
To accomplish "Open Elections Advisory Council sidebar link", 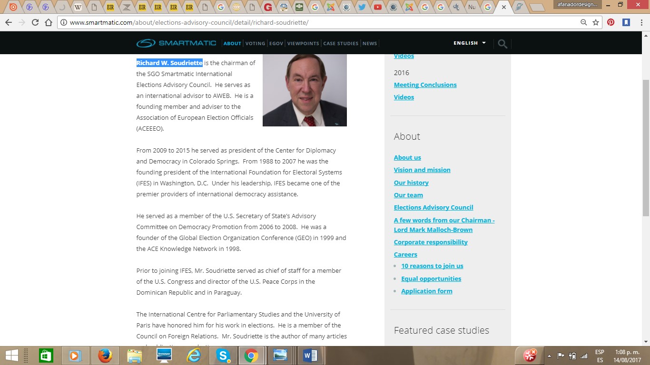I will tap(433, 208).
